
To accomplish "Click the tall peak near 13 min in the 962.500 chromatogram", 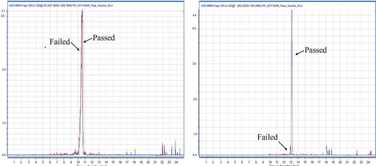I will coord(292,82).
